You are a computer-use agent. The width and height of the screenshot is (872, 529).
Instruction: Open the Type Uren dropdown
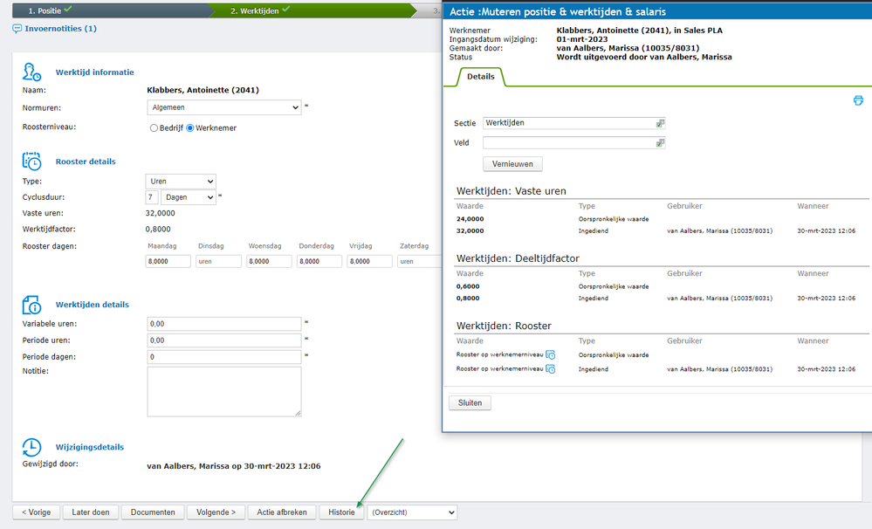(181, 182)
